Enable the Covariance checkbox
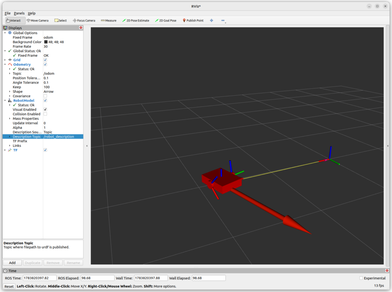The image size is (392, 292). pyautogui.click(x=45, y=96)
